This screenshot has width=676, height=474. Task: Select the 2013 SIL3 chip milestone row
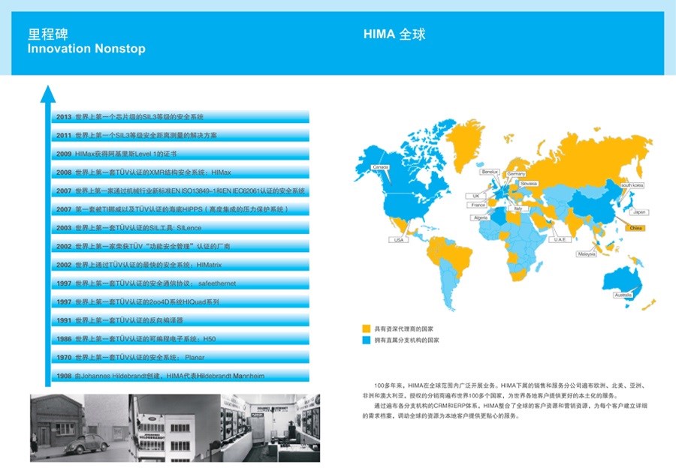click(x=180, y=117)
